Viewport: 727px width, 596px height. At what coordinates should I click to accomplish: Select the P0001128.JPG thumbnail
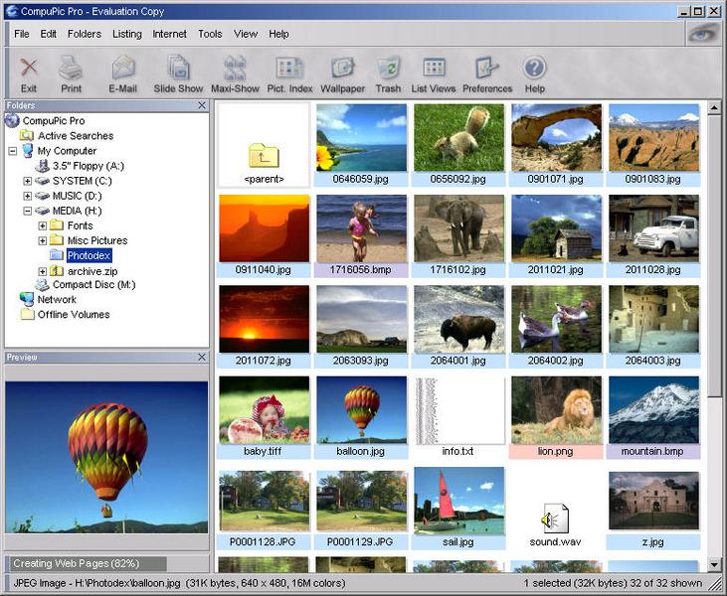click(x=265, y=501)
